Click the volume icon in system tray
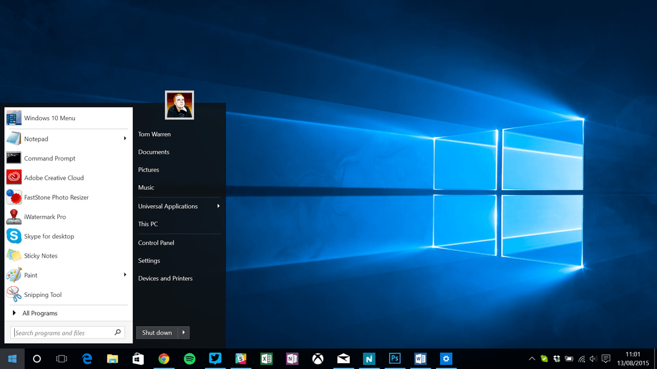This screenshot has width=657, height=369. click(x=593, y=359)
